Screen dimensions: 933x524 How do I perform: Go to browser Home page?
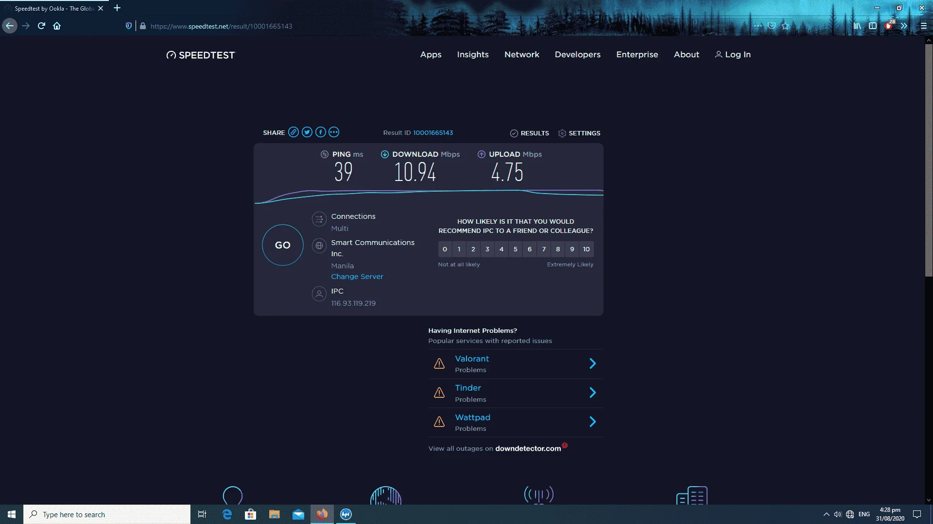point(57,26)
